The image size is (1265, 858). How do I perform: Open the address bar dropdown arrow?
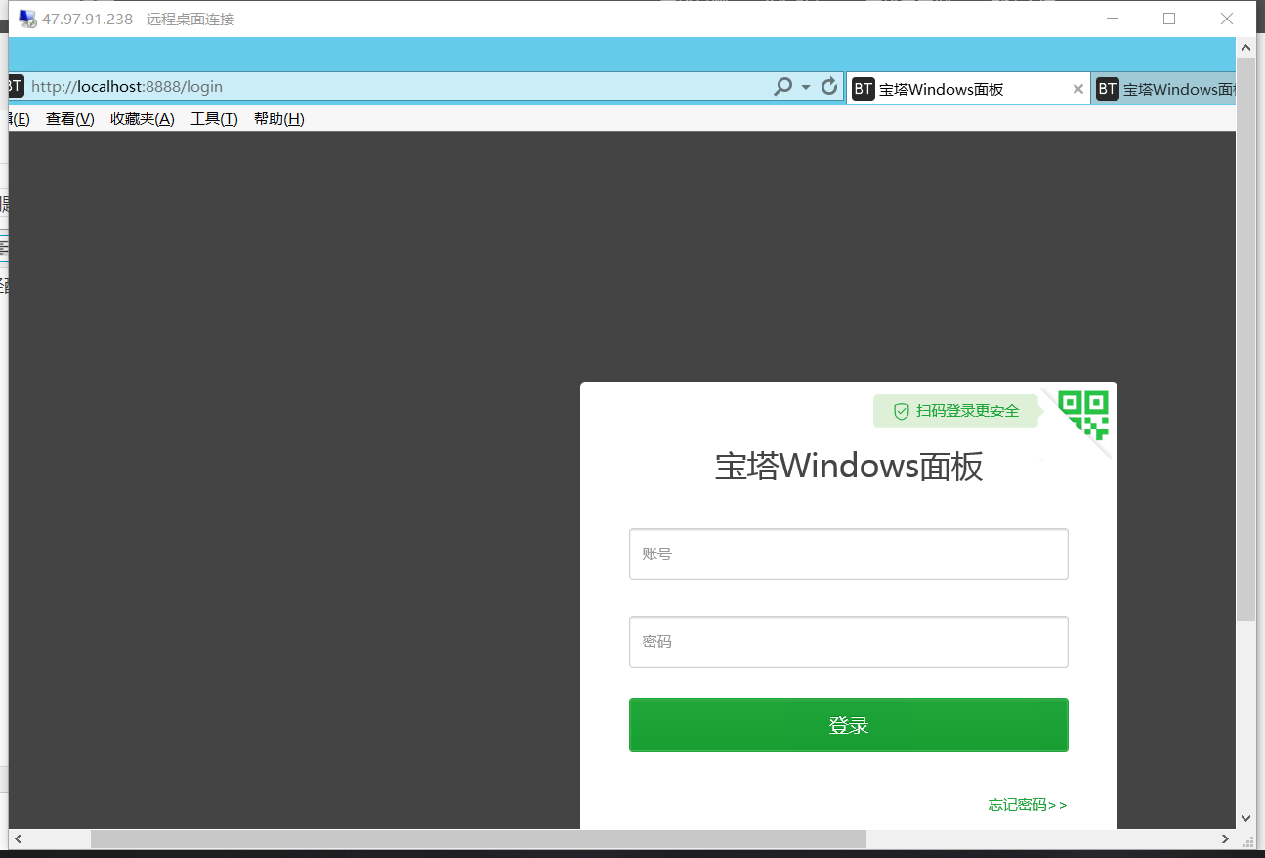(x=806, y=87)
